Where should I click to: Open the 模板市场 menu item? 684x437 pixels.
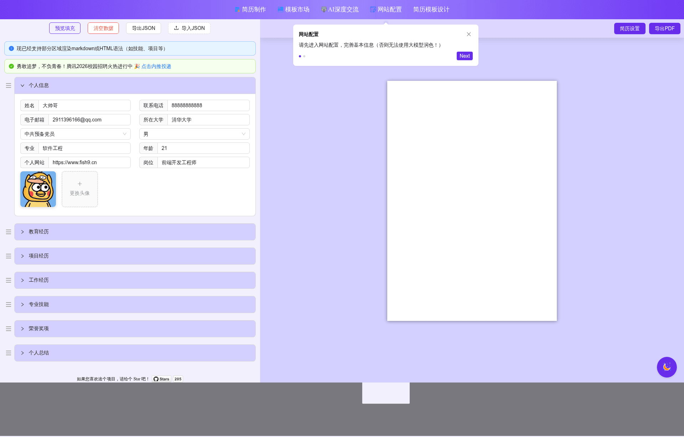point(293,10)
